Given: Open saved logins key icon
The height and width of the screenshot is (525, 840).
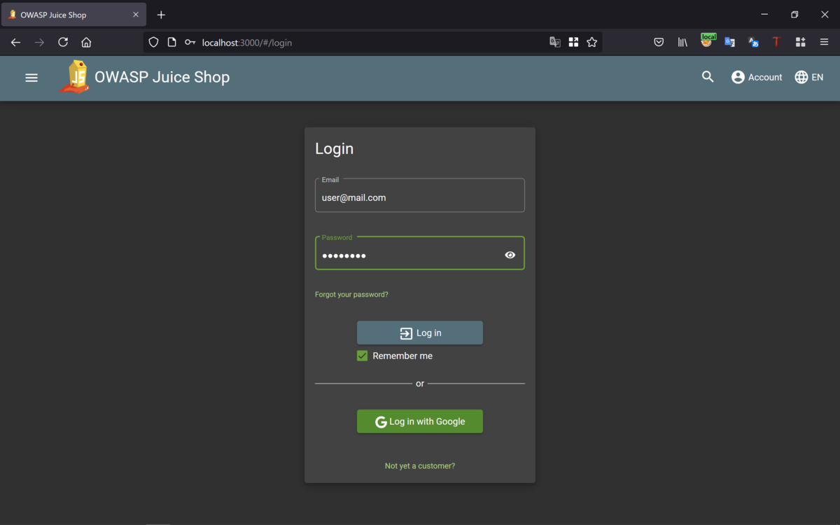Looking at the screenshot, I should [x=190, y=42].
